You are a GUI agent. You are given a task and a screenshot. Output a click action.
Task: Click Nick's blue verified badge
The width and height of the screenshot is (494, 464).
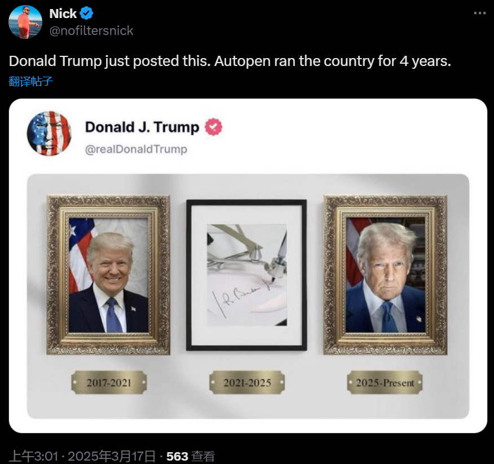86,13
